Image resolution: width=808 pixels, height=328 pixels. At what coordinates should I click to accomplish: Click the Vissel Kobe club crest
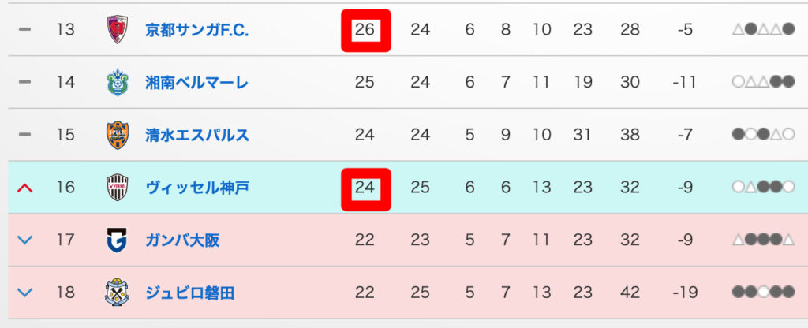[x=116, y=188]
